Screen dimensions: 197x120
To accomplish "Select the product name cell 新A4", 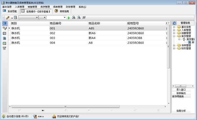I will (107, 38).
